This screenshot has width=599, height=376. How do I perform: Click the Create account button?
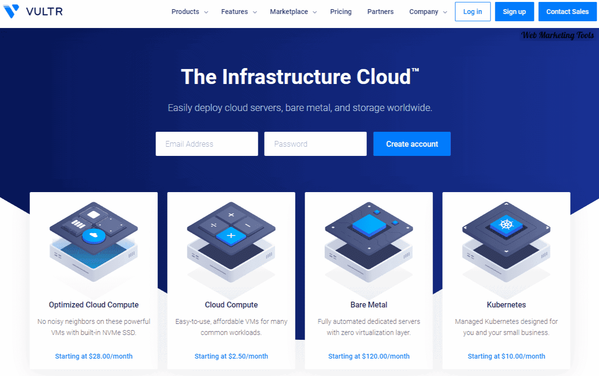coord(412,144)
